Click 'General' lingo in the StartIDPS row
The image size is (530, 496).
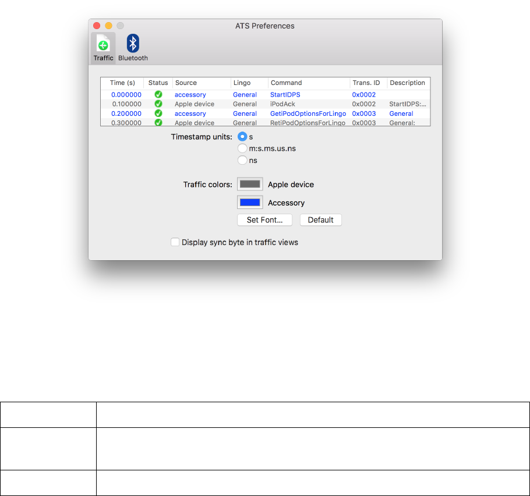[x=245, y=95]
